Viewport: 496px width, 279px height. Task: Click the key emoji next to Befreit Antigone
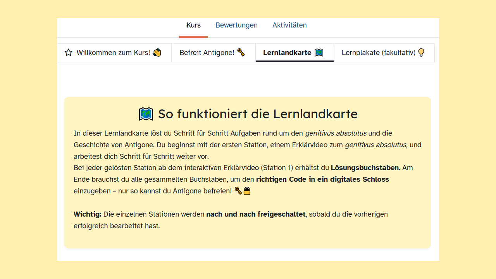pos(241,52)
